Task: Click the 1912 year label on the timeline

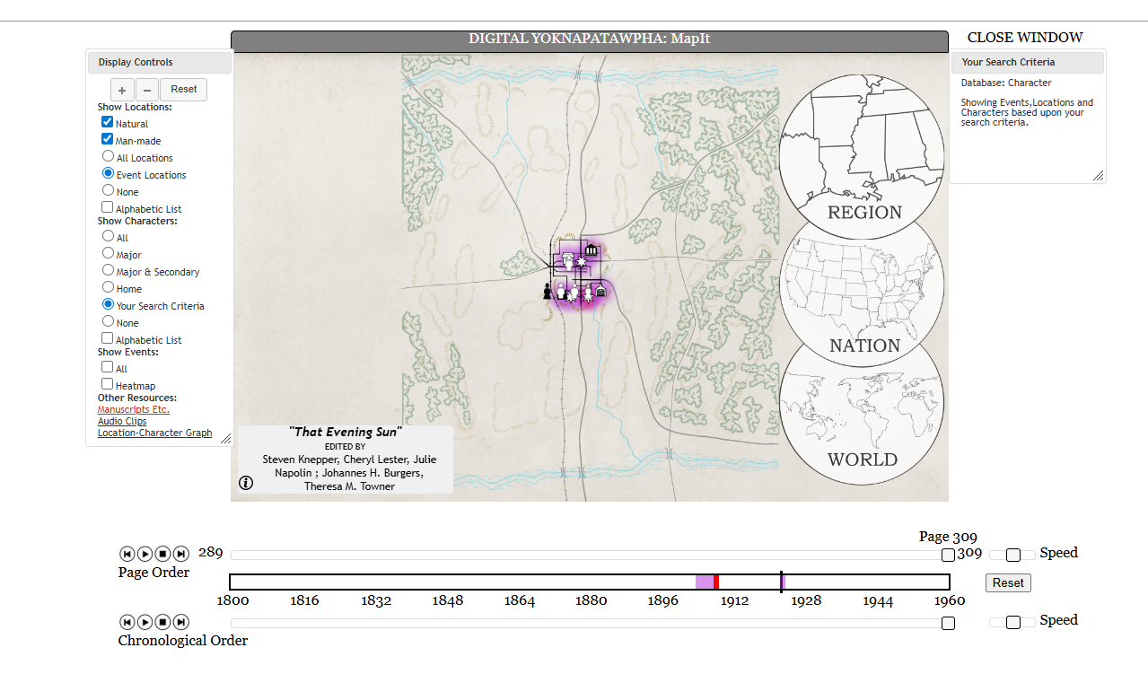Action: 734,601
